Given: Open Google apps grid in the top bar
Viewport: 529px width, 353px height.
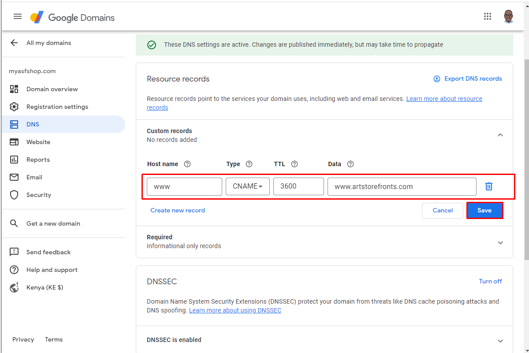Looking at the screenshot, I should point(488,16).
